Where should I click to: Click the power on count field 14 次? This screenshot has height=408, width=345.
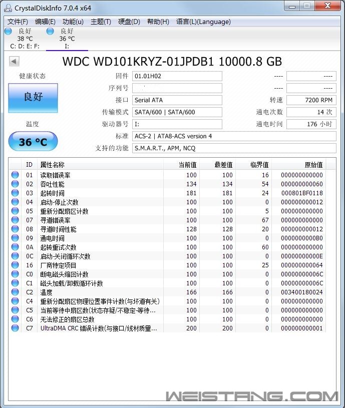coord(311,112)
